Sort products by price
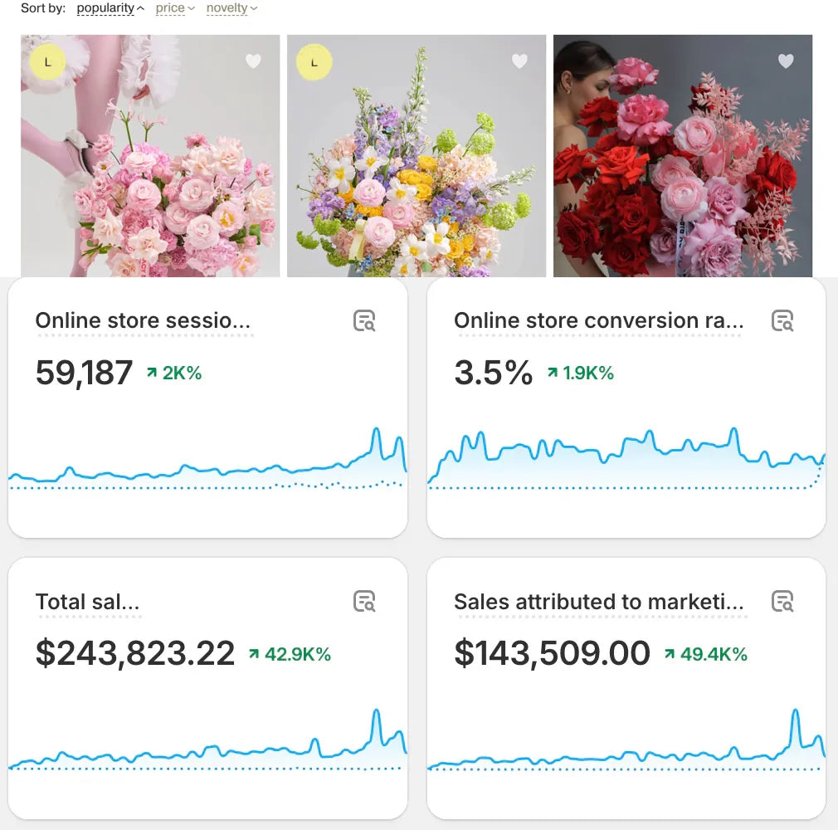 click(x=171, y=8)
